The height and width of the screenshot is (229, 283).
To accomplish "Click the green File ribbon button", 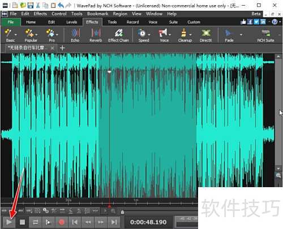I will [x=11, y=22].
